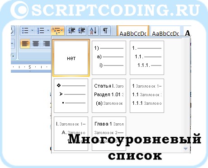Open the numbering dropdown arrow
Screen dimensions: 208x168
click(48, 31)
